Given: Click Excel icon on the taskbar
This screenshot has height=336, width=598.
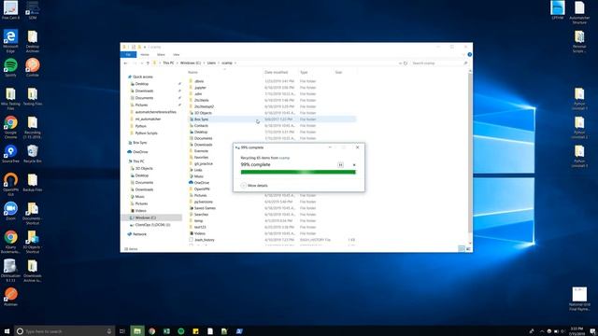Looking at the screenshot, I should (166, 331).
